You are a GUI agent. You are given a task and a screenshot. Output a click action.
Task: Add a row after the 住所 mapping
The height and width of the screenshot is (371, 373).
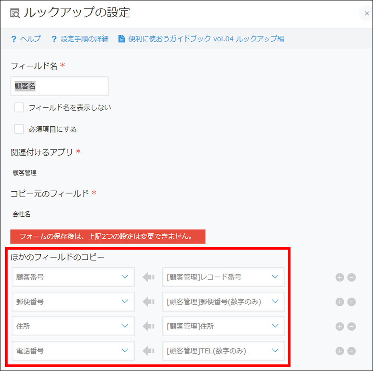tap(339, 326)
